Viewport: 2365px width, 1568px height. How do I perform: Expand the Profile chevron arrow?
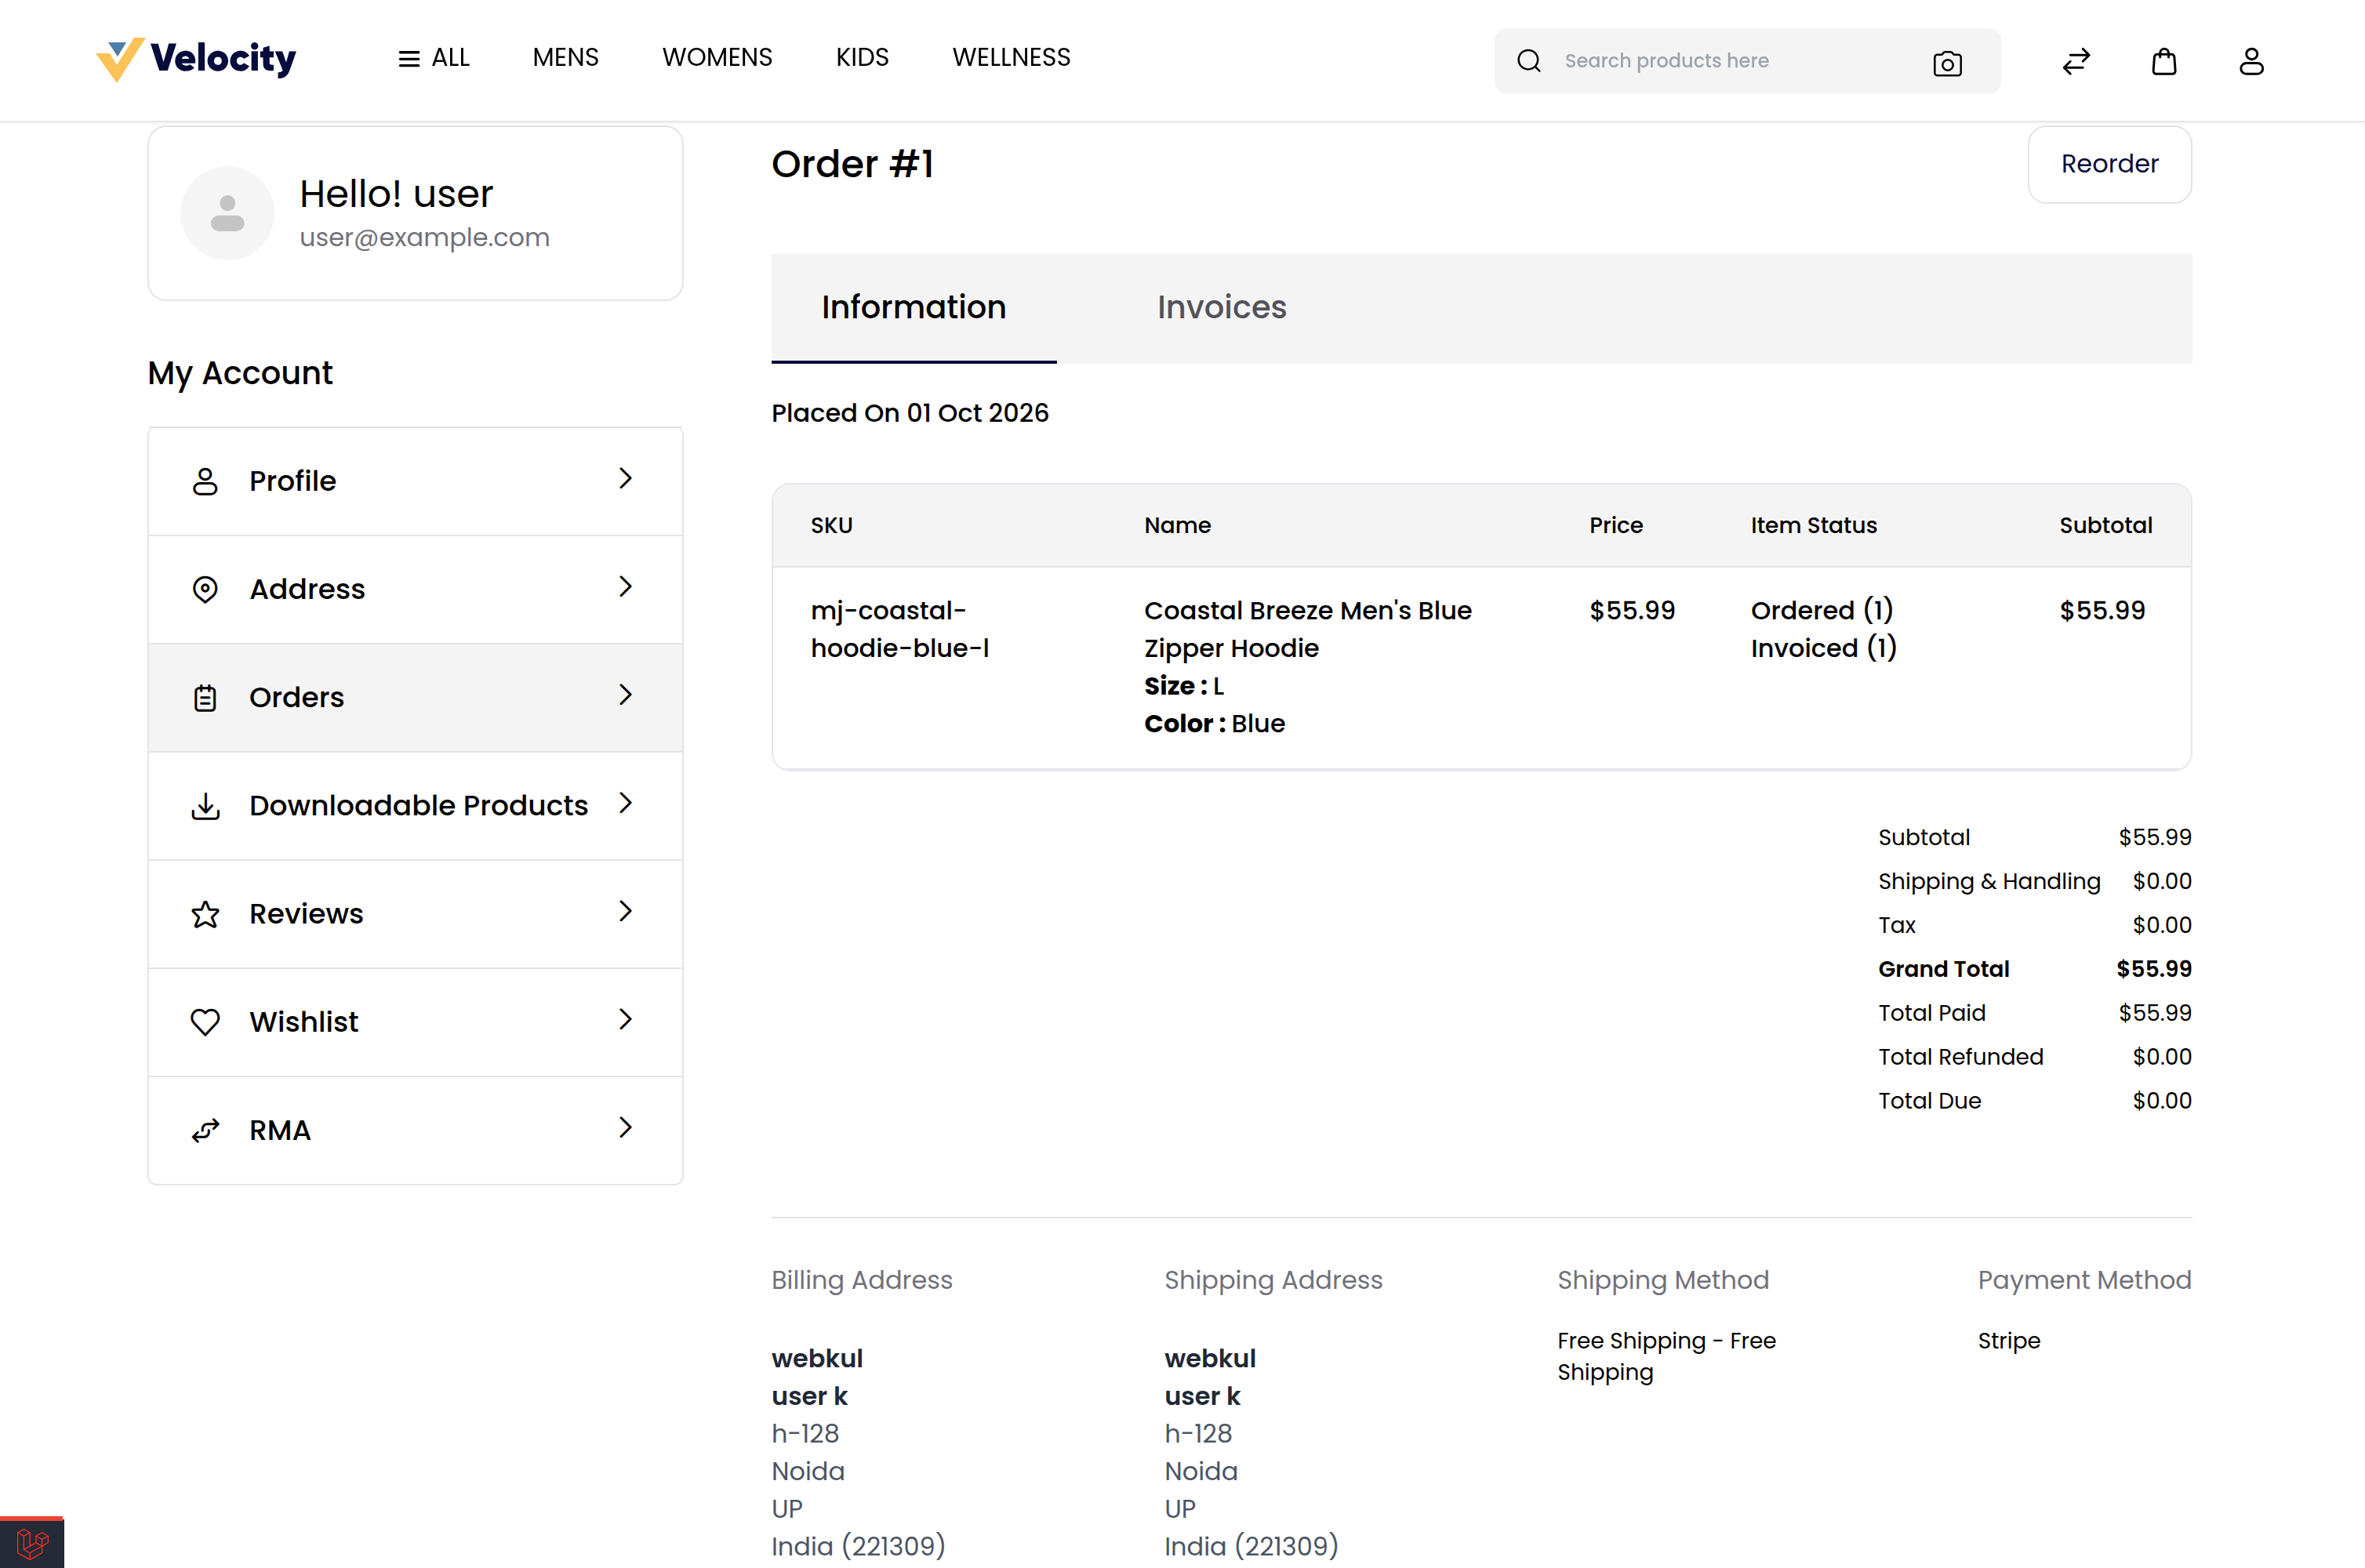click(x=625, y=479)
